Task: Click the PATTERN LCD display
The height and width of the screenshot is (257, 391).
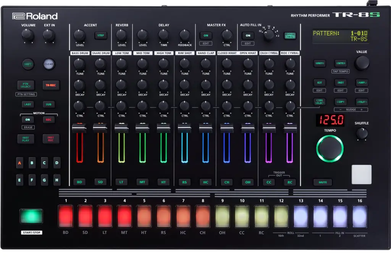Action: pos(341,36)
